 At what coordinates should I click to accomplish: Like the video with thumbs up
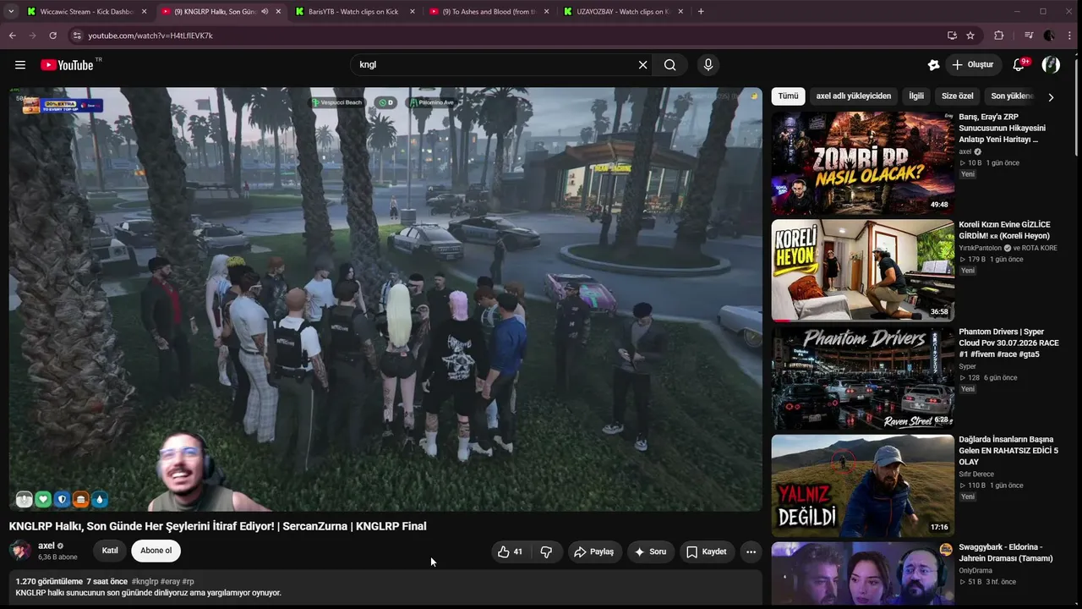click(x=510, y=551)
